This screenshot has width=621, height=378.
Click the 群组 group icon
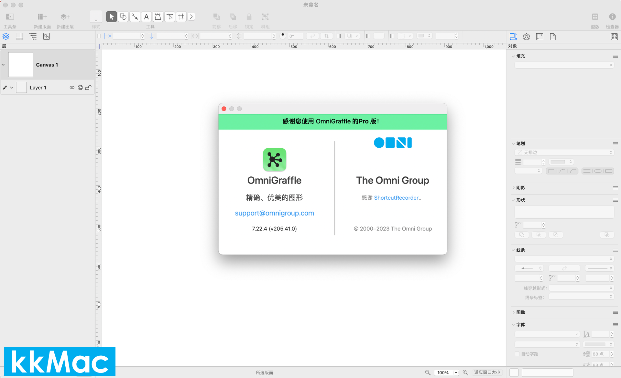pos(265,17)
